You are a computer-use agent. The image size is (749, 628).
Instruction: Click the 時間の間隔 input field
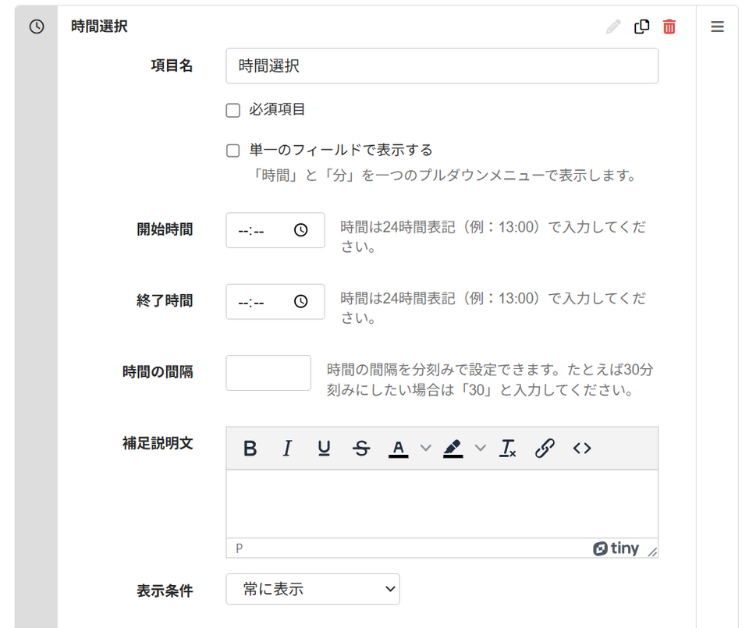pos(268,373)
